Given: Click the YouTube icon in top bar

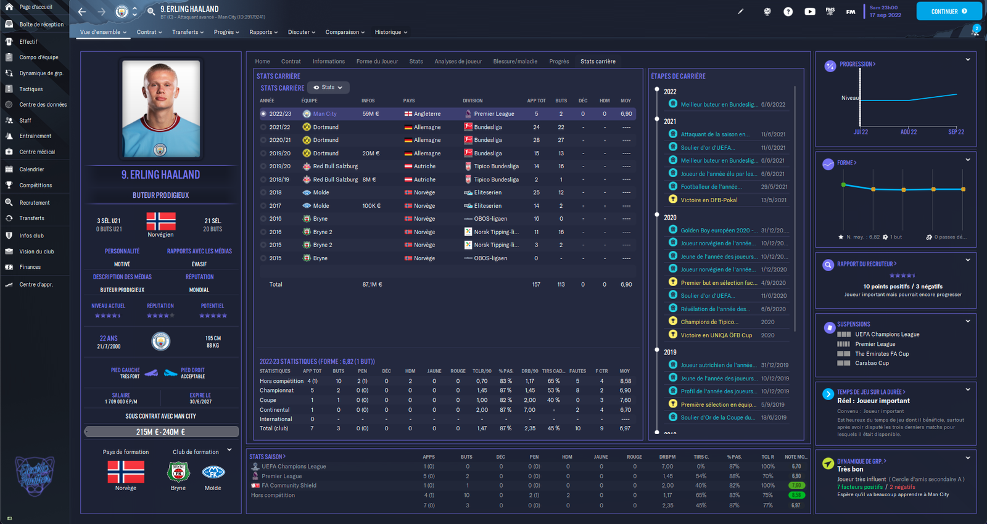Looking at the screenshot, I should [809, 12].
